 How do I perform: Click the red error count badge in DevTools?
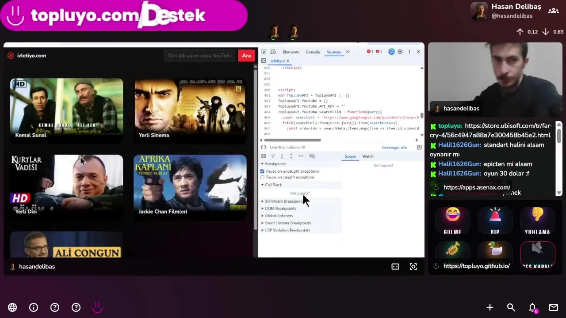370,52
